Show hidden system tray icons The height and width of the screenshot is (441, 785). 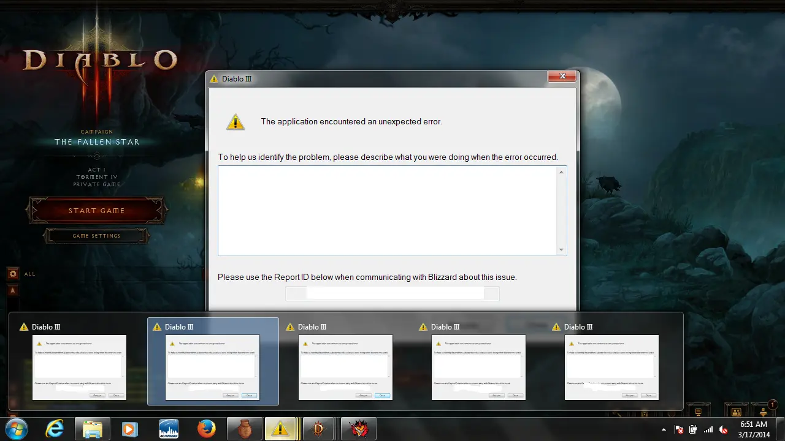(664, 429)
